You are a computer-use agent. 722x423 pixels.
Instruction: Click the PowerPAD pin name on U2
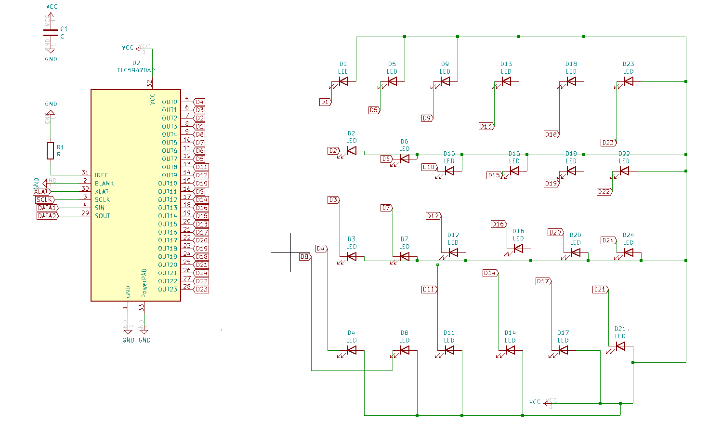(x=144, y=283)
